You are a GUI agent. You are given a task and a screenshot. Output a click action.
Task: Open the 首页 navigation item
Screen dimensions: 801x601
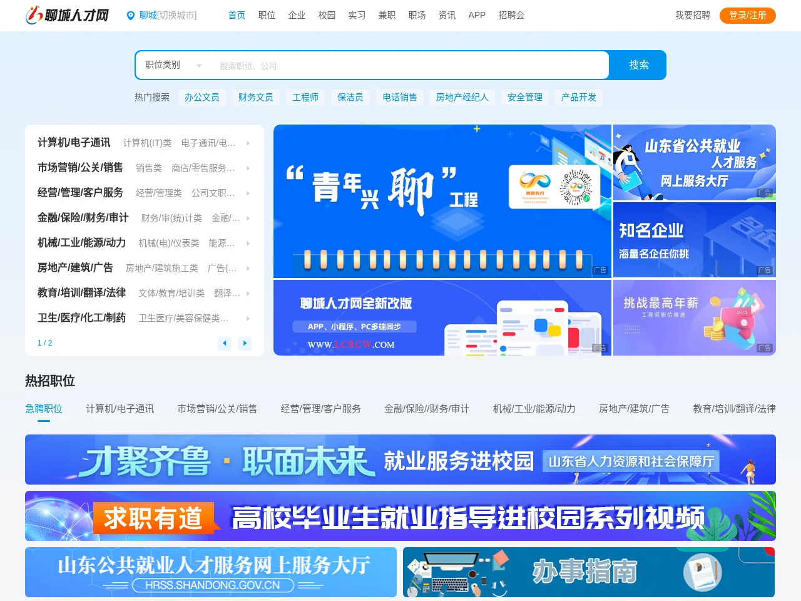(237, 15)
